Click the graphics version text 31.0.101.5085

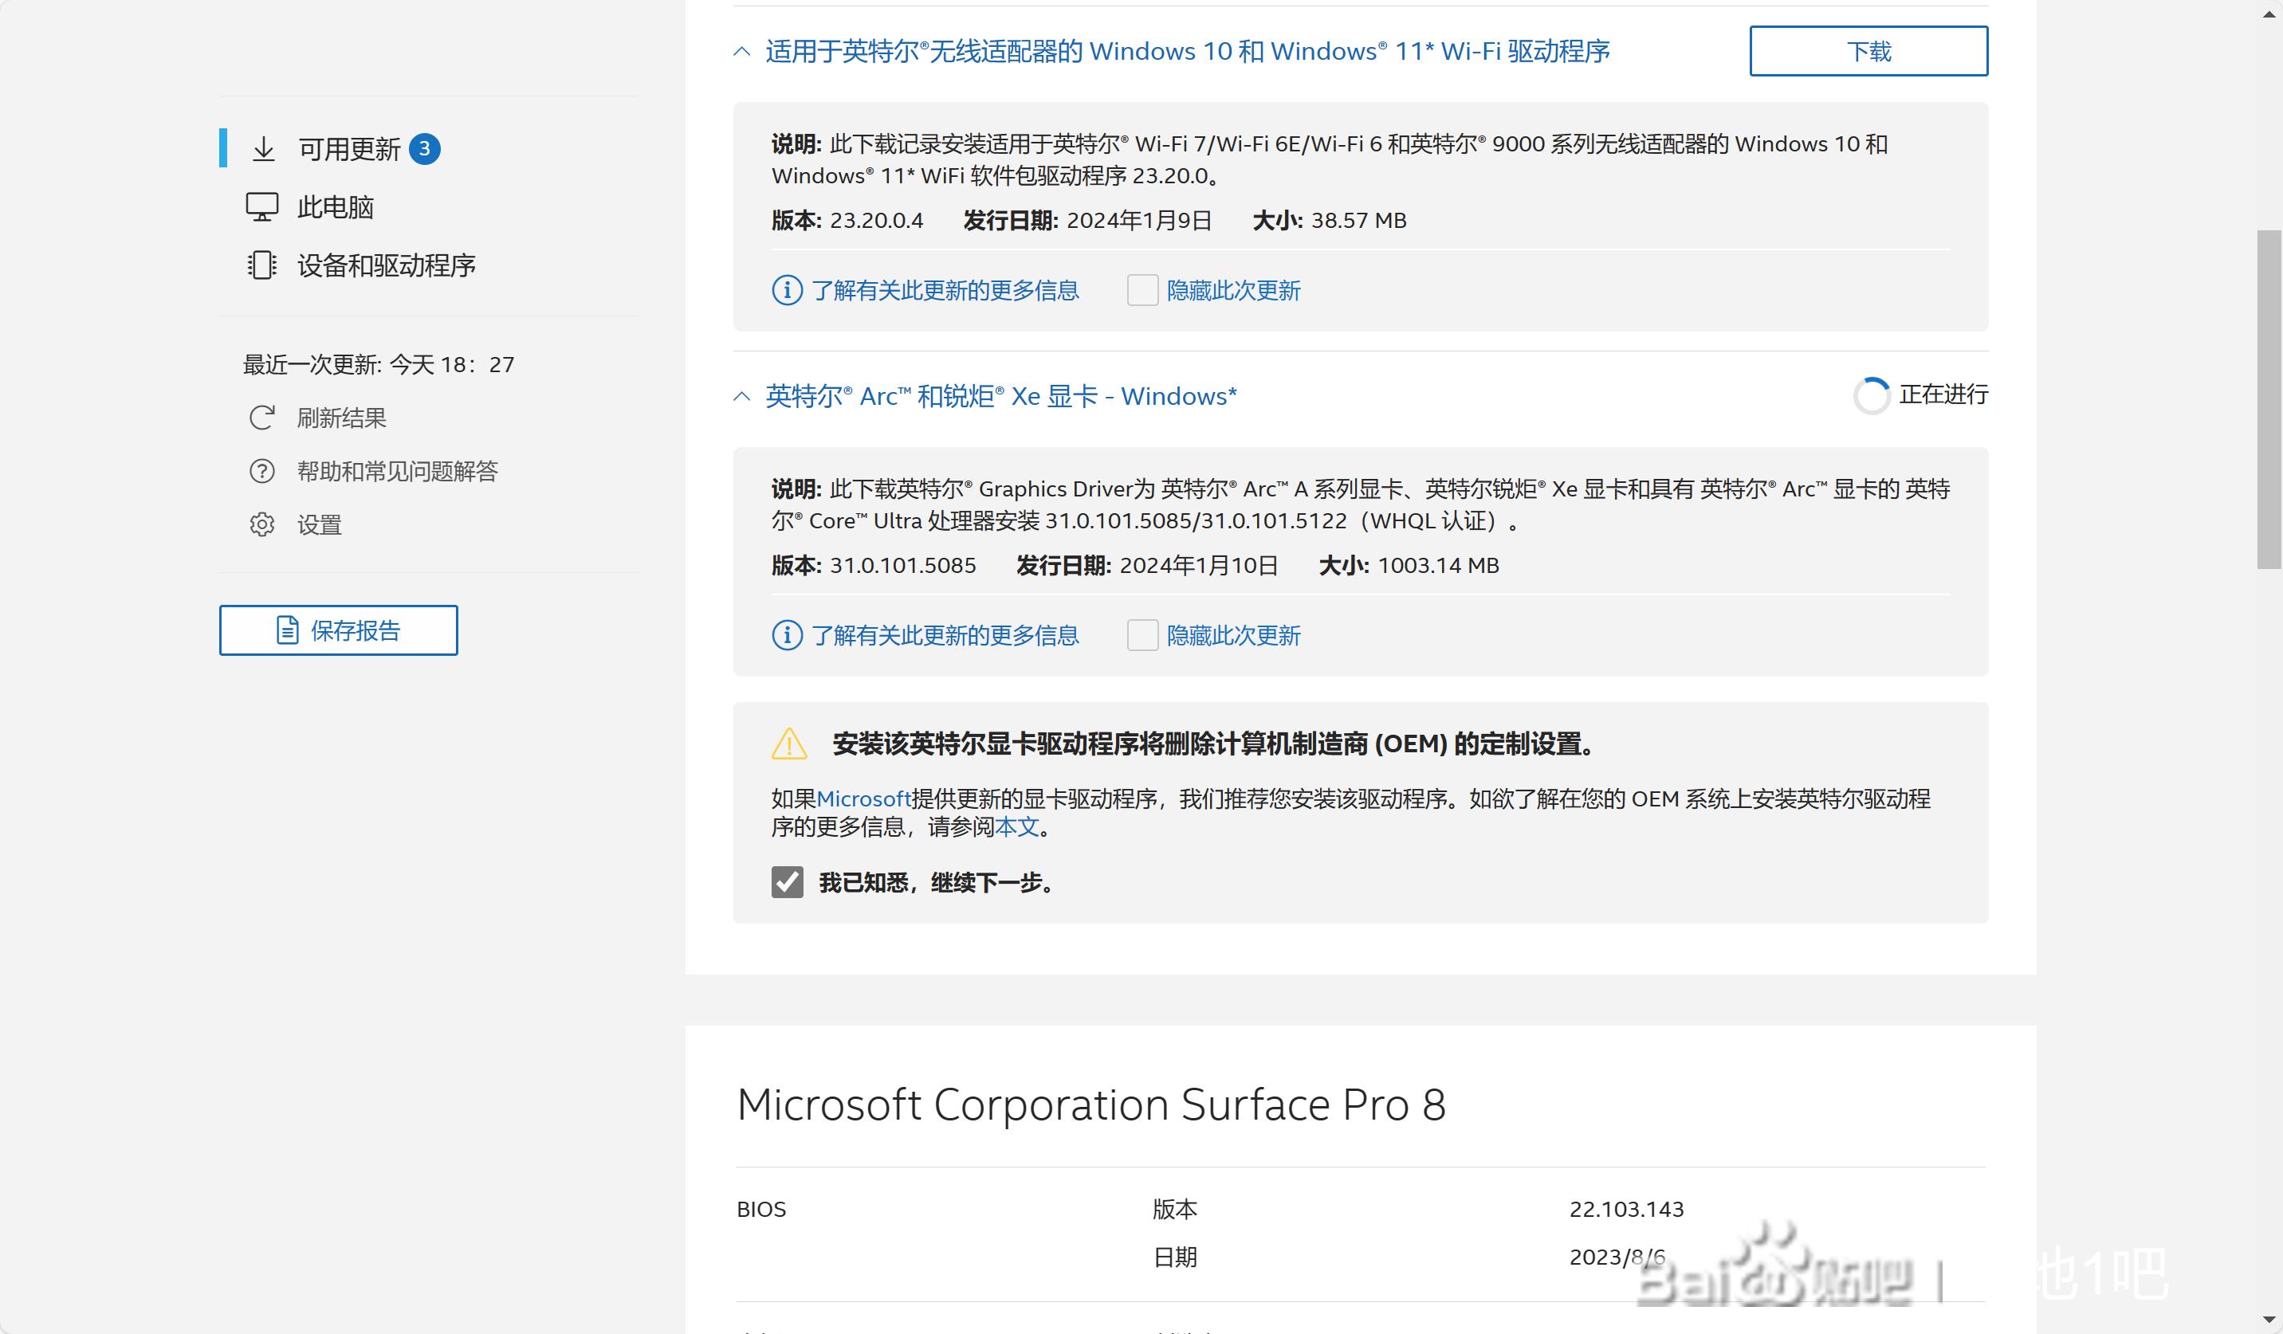[903, 566]
